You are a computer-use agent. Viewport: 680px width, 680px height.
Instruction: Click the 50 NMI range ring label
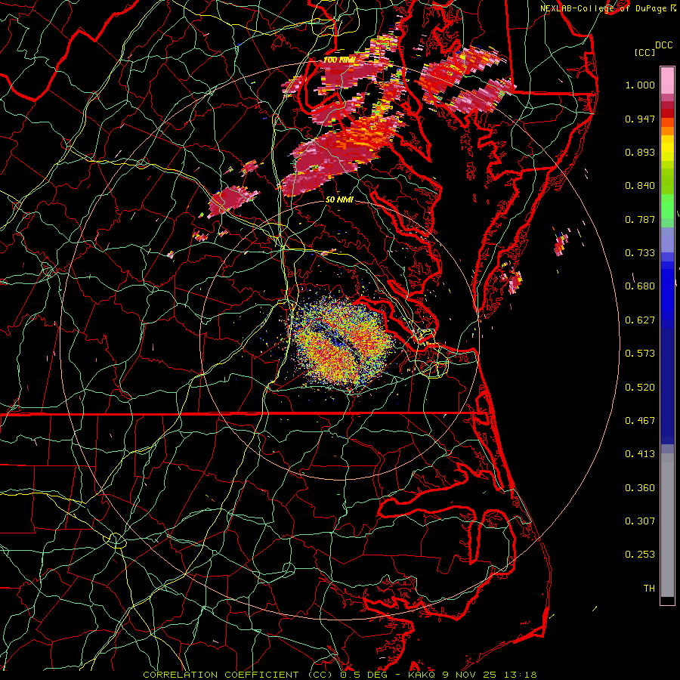click(x=339, y=199)
